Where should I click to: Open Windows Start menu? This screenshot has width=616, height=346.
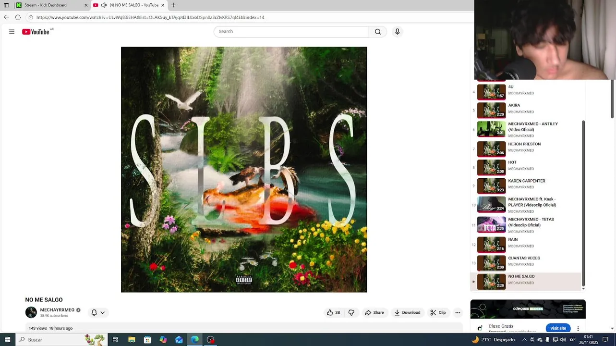pos(7,340)
